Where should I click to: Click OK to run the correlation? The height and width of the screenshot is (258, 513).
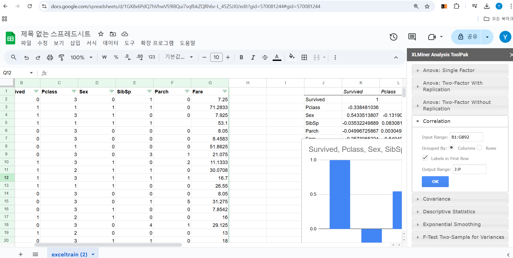coord(435,182)
